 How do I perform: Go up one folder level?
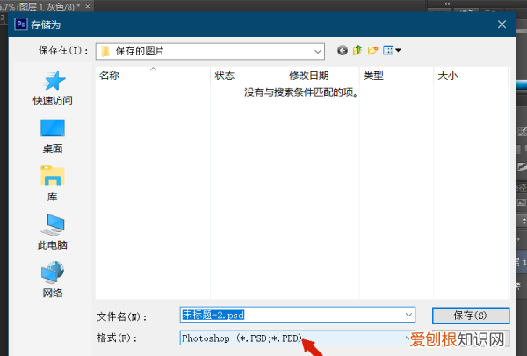[357, 51]
